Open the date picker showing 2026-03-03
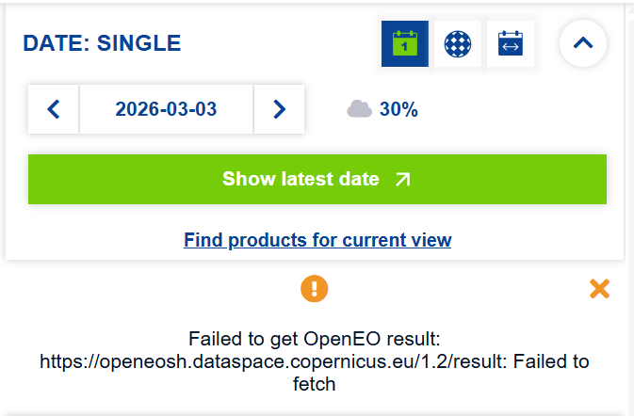The width and height of the screenshot is (634, 416). [x=166, y=109]
